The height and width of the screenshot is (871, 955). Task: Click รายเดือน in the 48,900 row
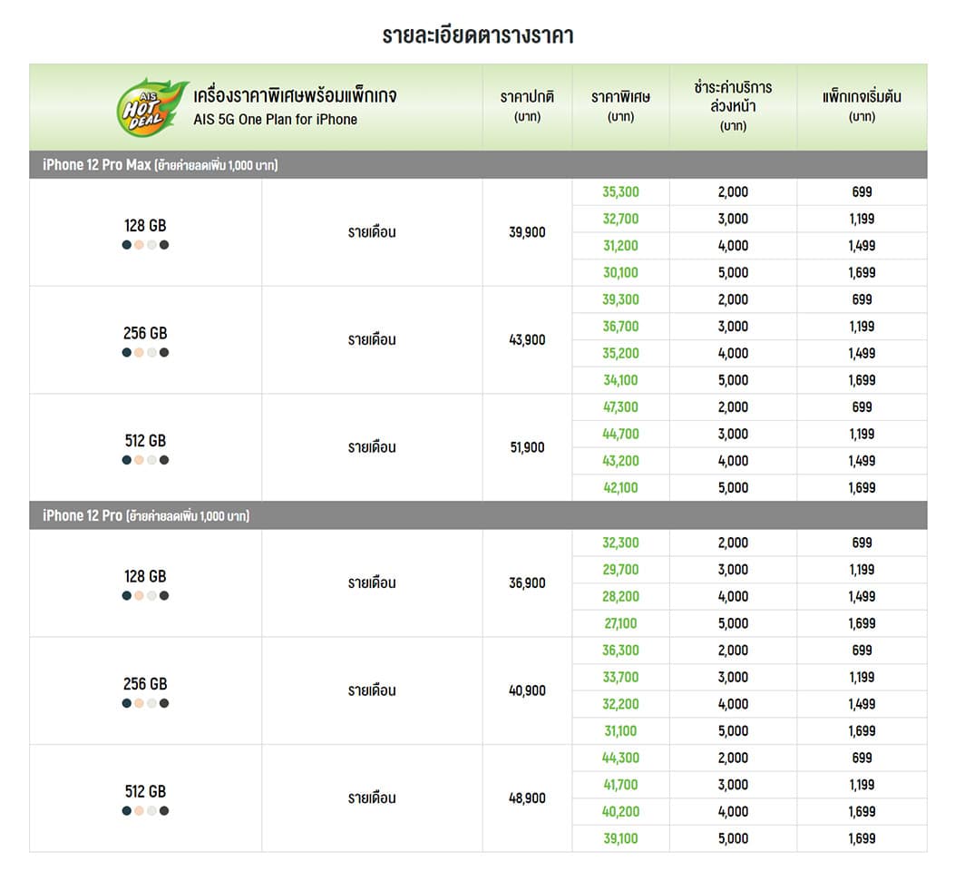372,798
